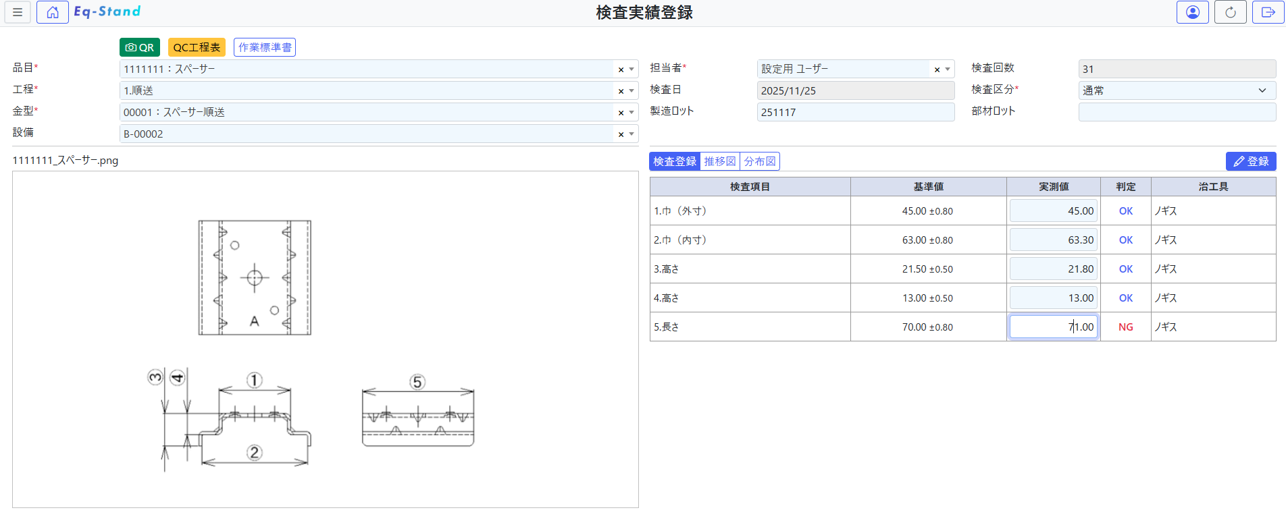Click the NG judgment for 5.長さ
The image size is (1286, 529).
point(1126,327)
